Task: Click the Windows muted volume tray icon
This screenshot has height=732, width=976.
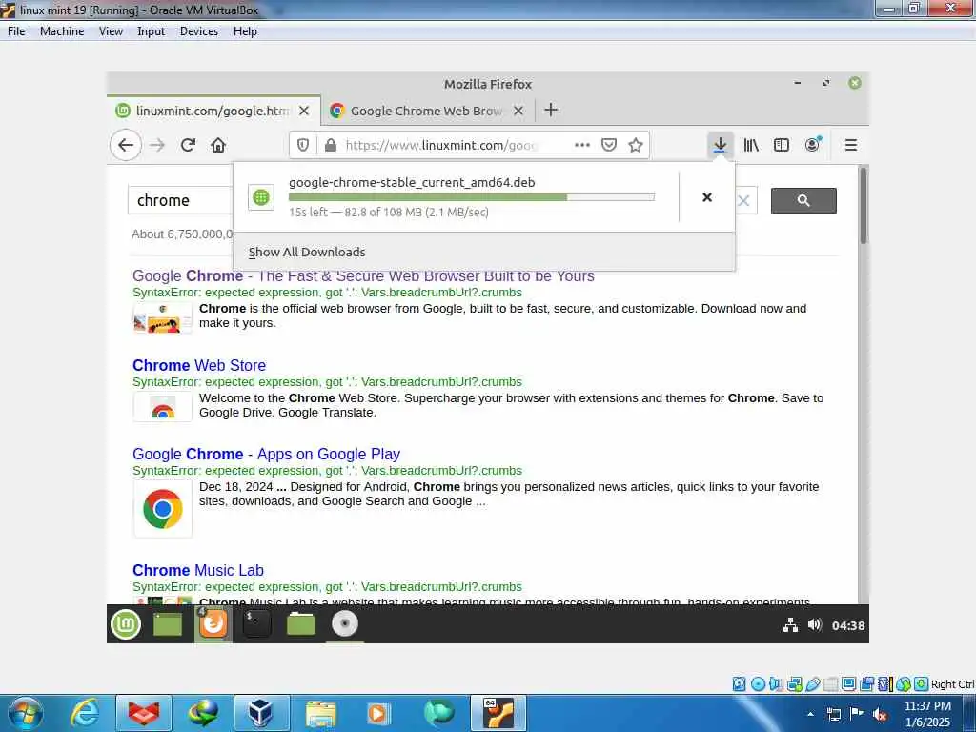Action: (x=880, y=715)
